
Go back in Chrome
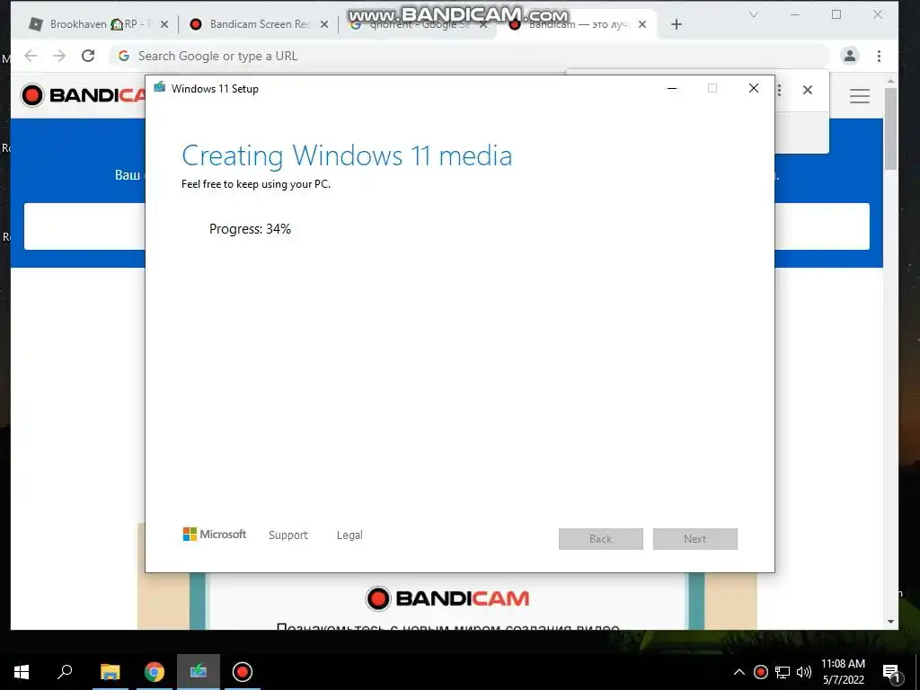point(31,56)
